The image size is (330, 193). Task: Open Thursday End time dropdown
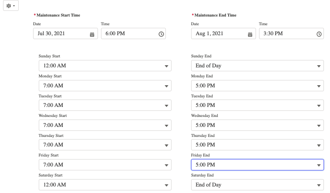coord(257,145)
